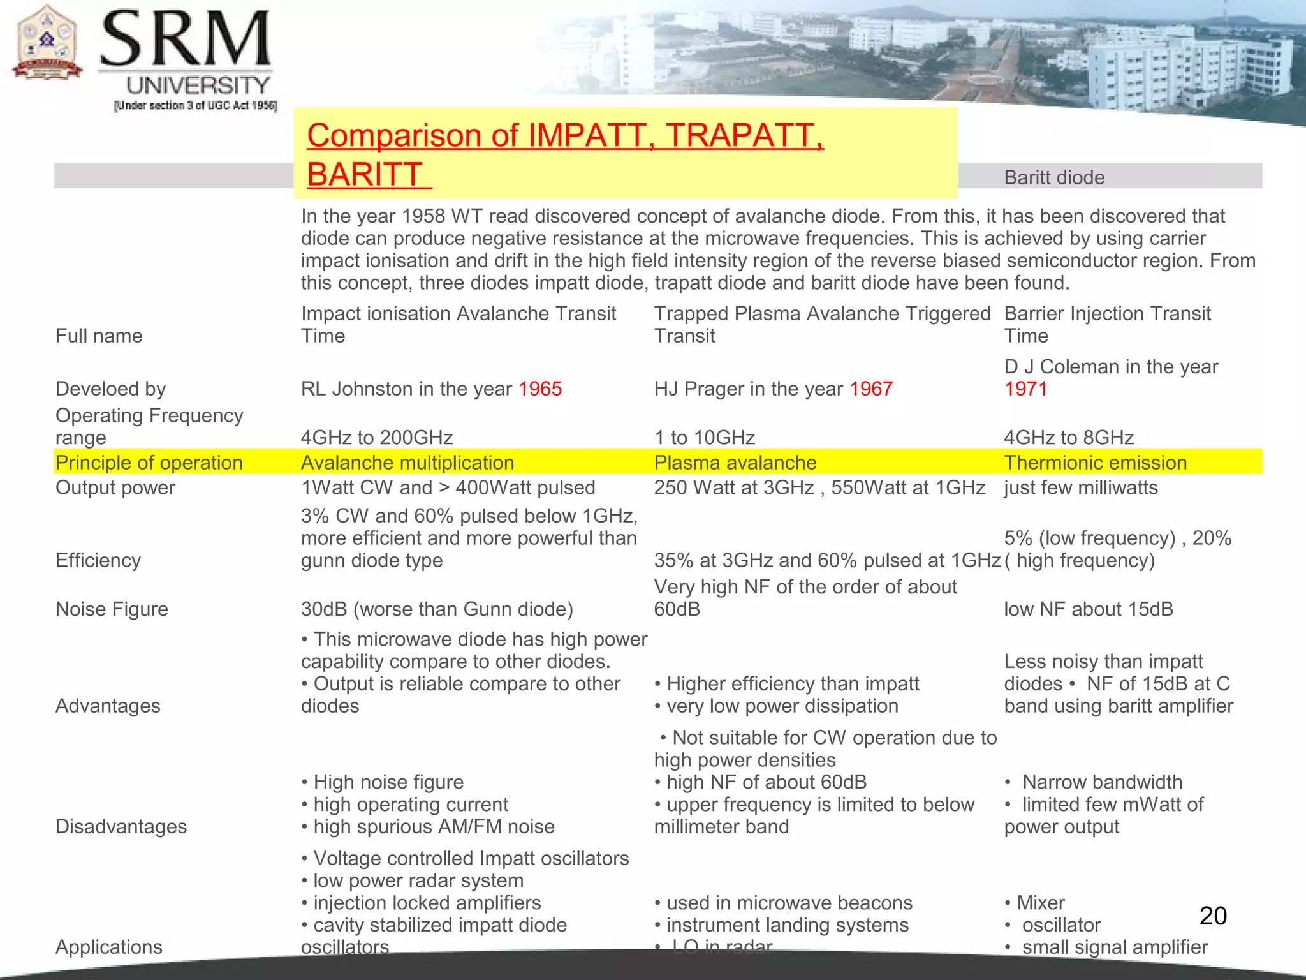The image size is (1306, 980).
Task: Click the 'Voltage controlled Impatt oscillators' bullet
Action: 465,859
